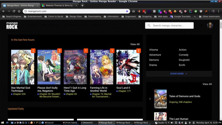
Task: Open the Action genre
Action: coord(183,50)
